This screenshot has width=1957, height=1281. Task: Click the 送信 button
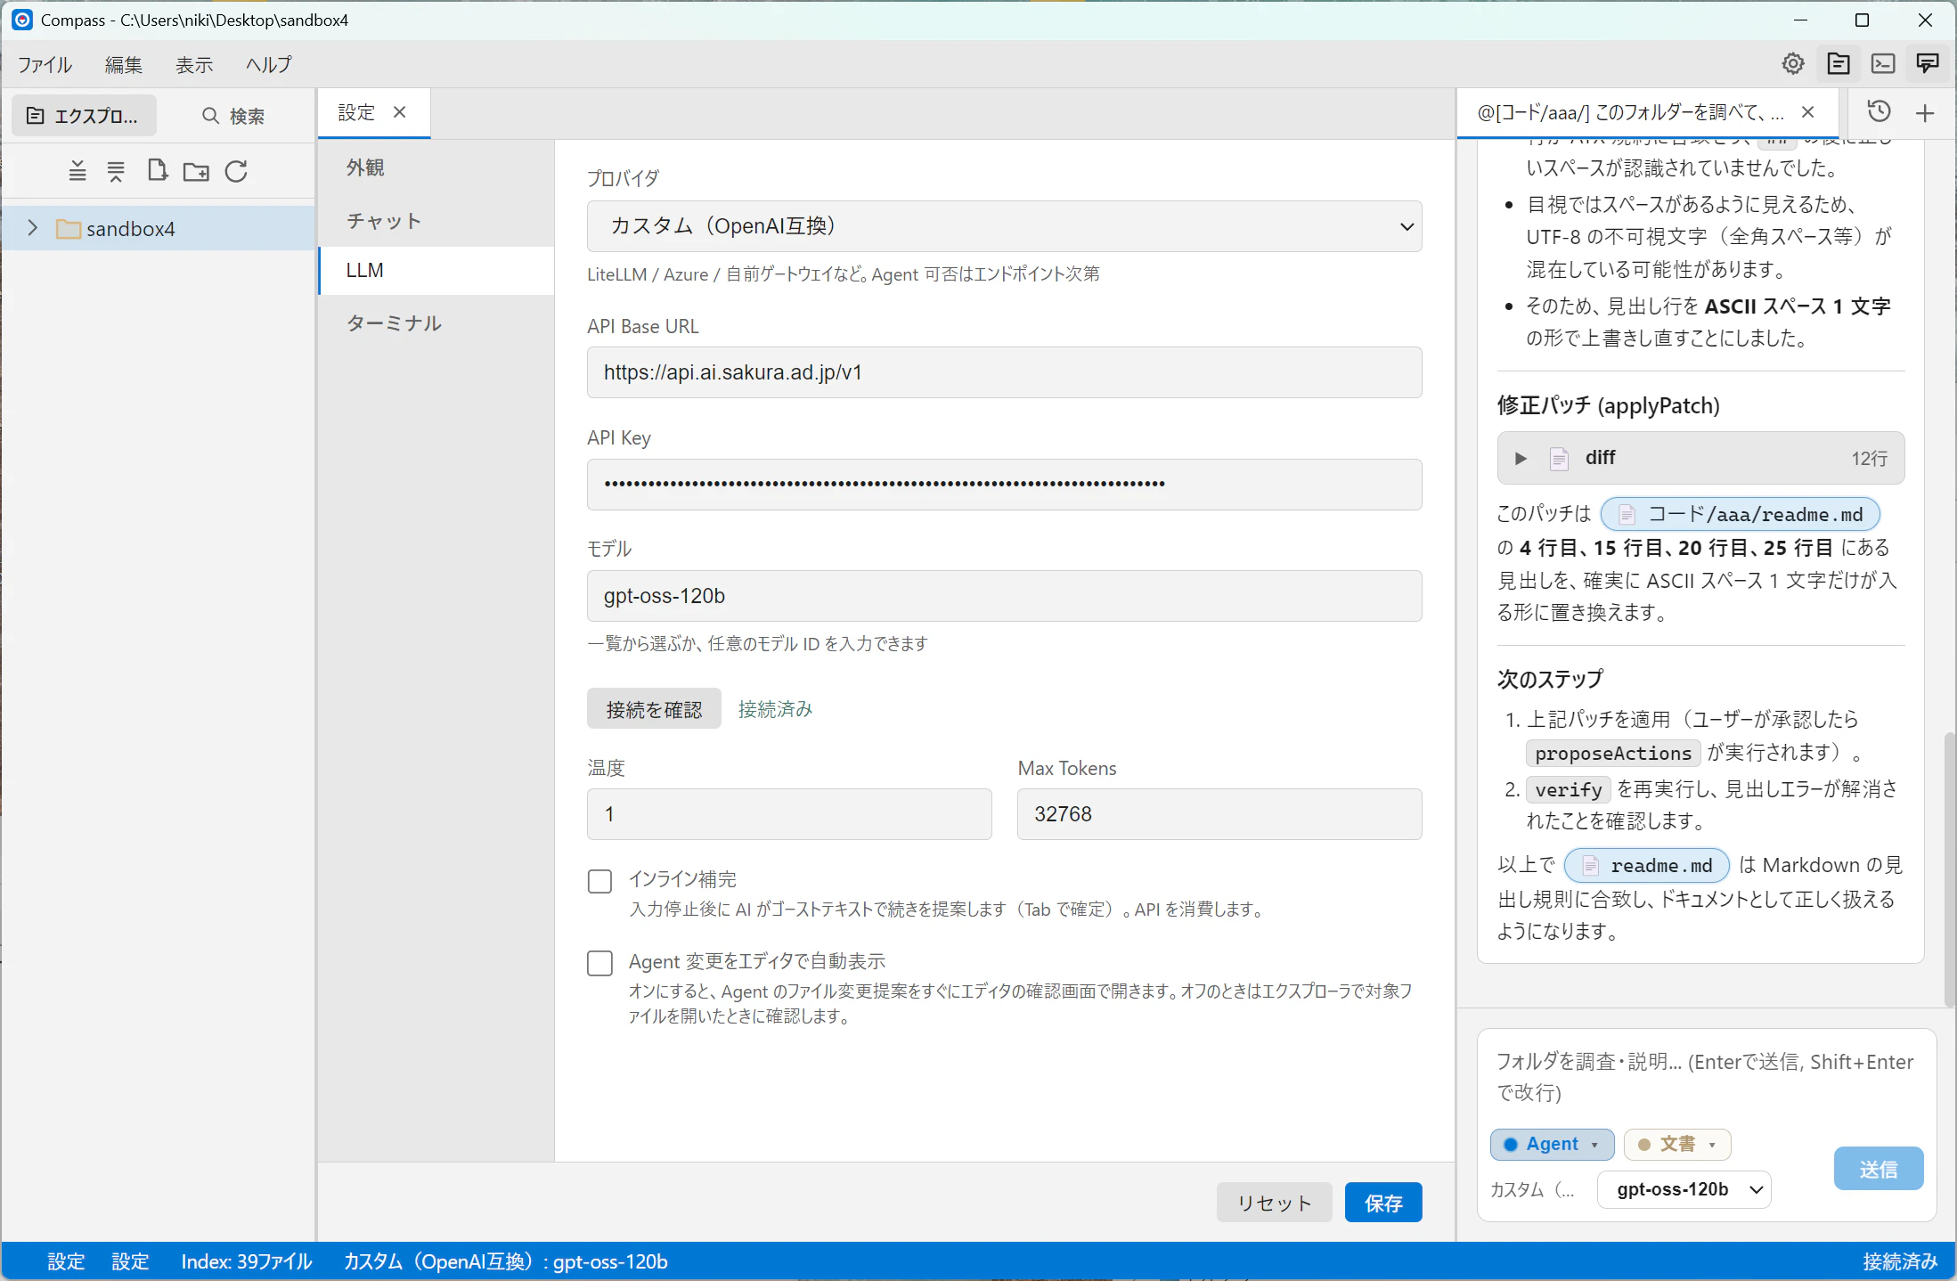1879,1169
